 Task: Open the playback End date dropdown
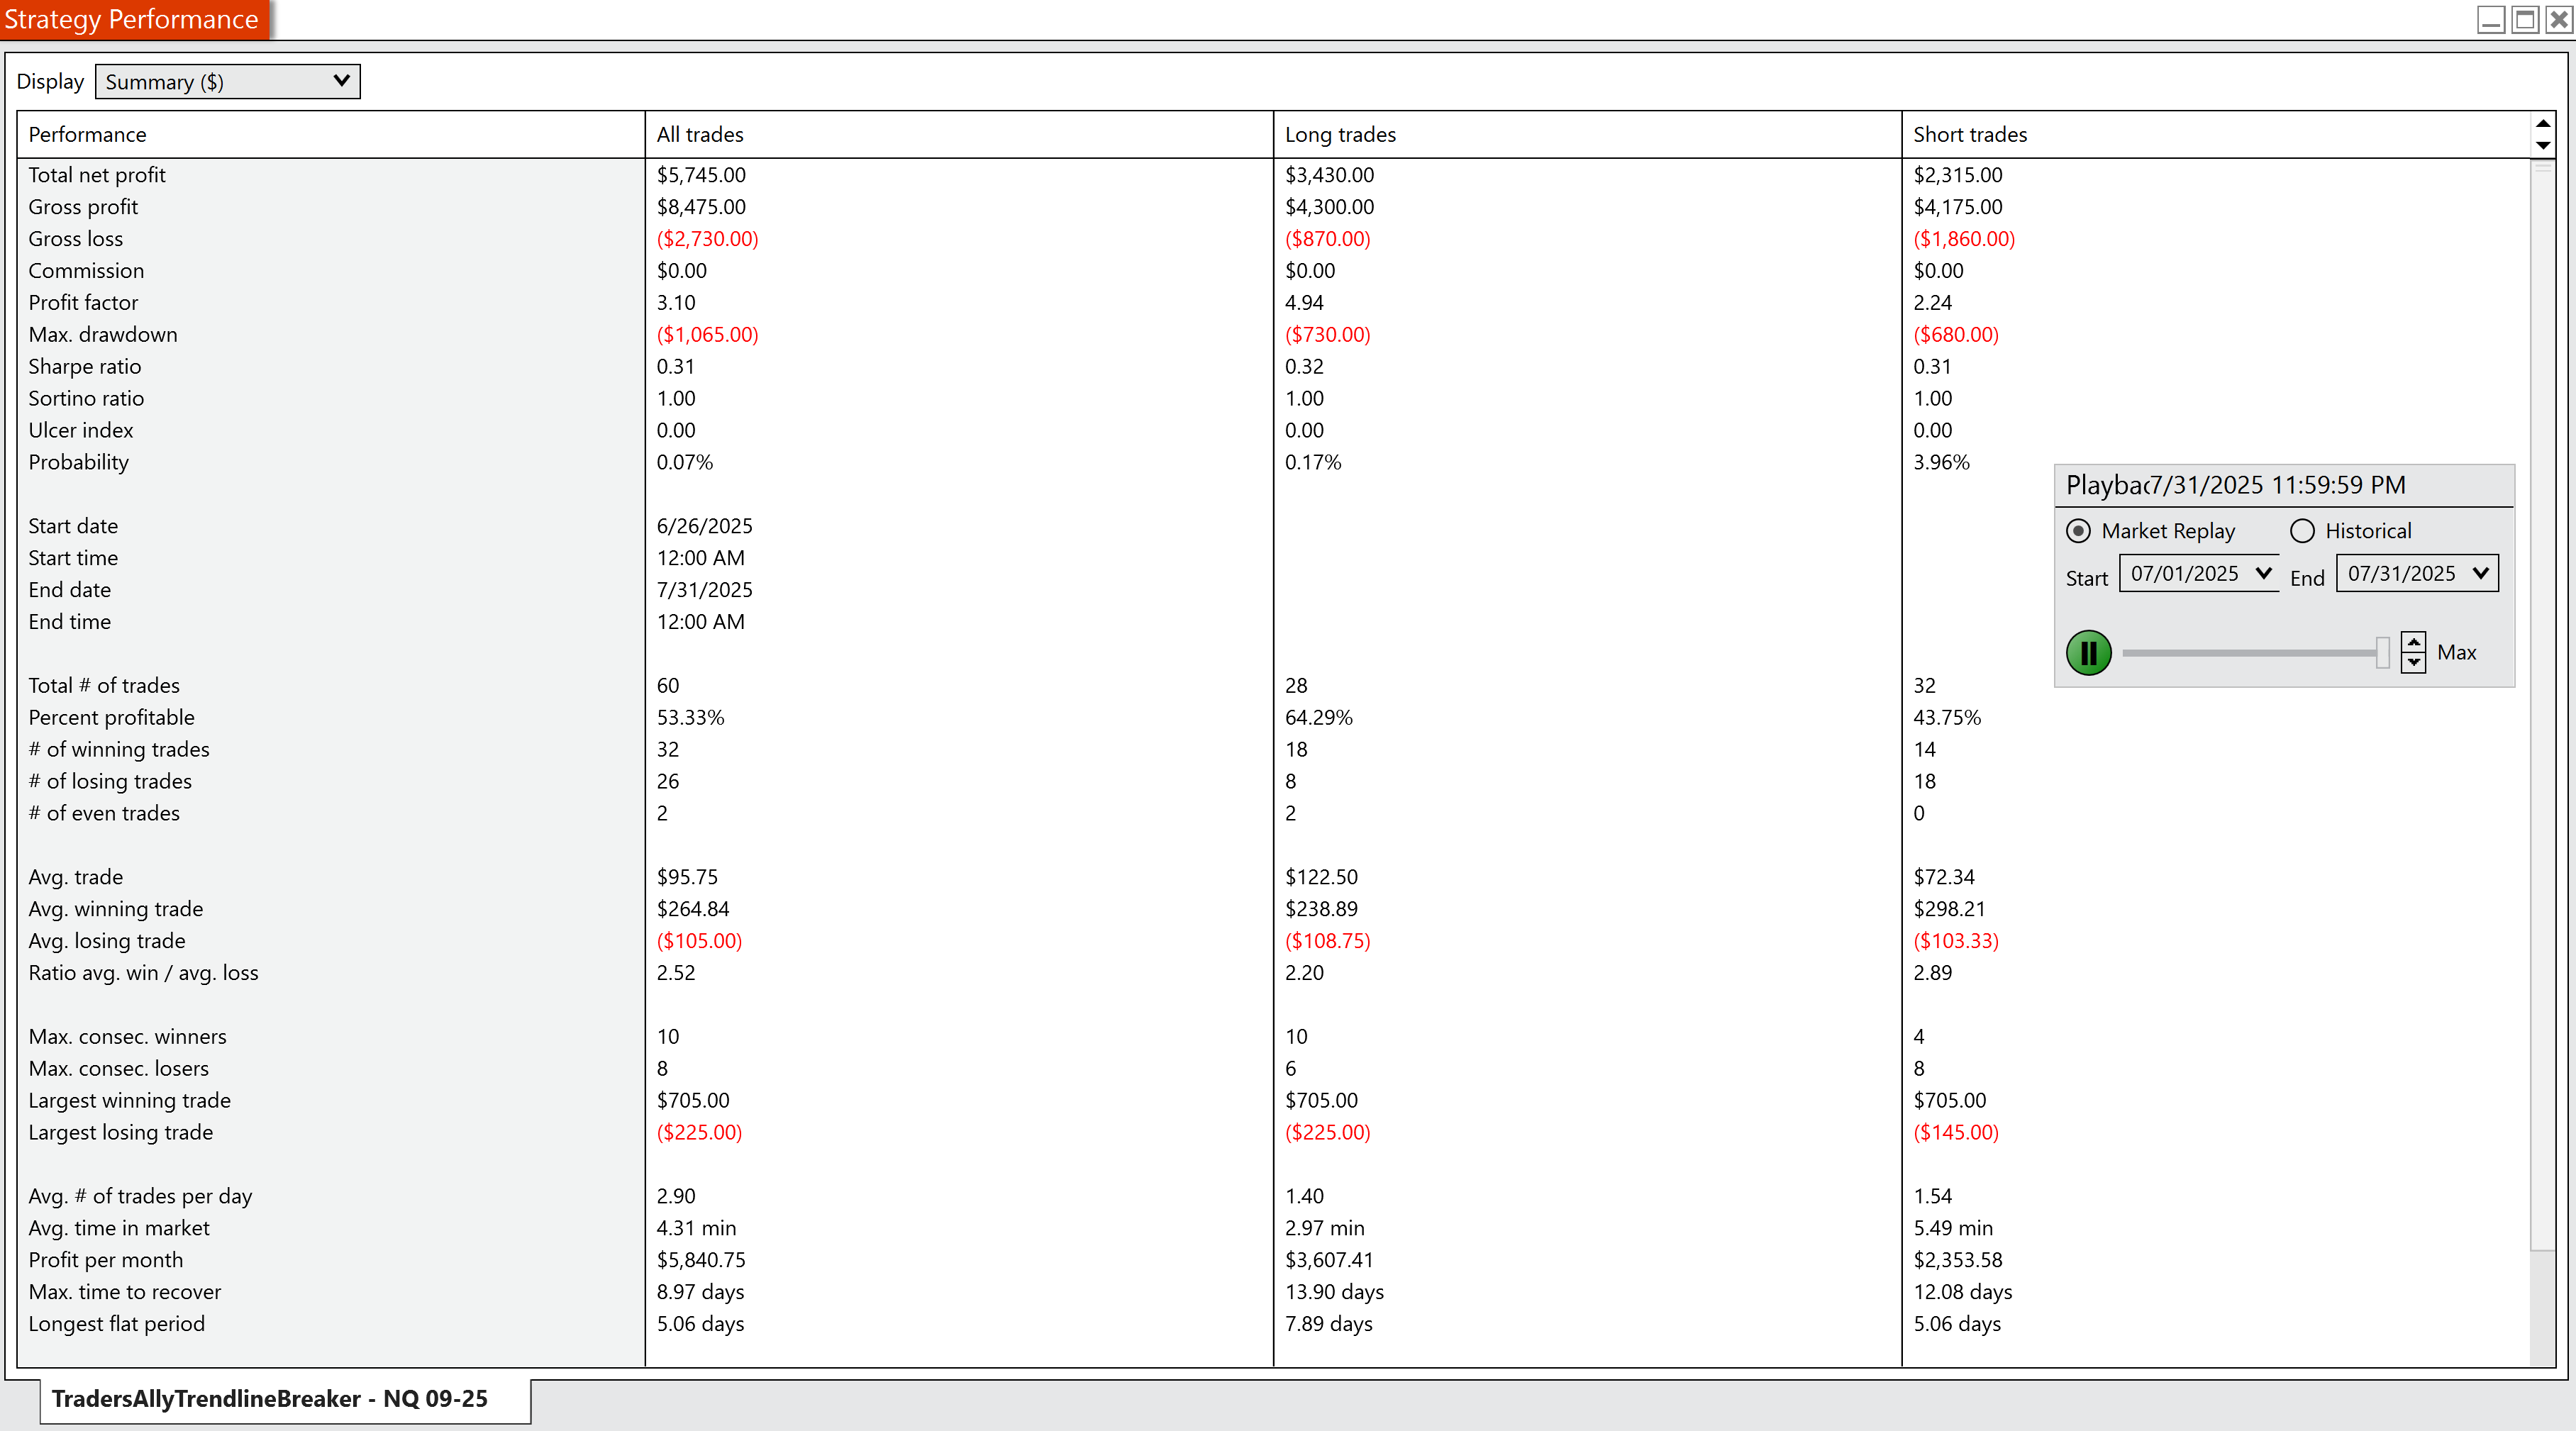2480,573
